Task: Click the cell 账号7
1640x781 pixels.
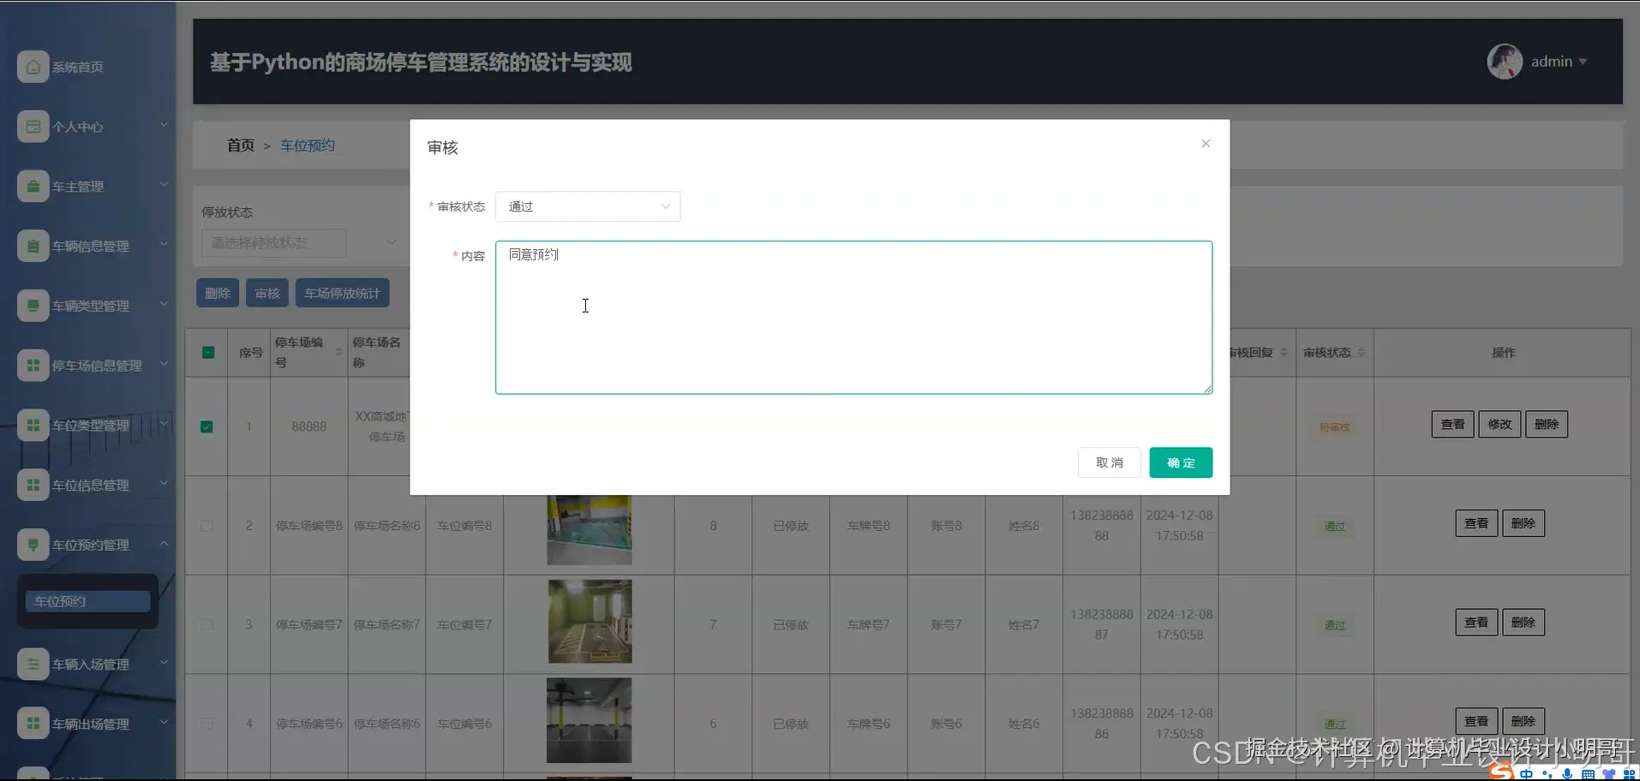Action: [946, 625]
